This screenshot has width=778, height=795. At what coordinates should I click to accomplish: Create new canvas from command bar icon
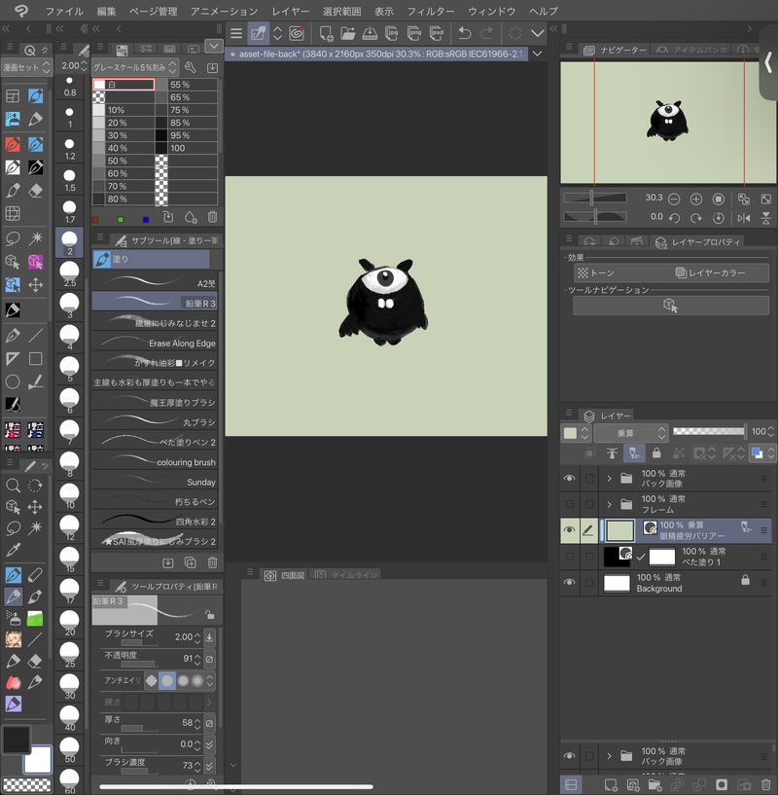326,33
